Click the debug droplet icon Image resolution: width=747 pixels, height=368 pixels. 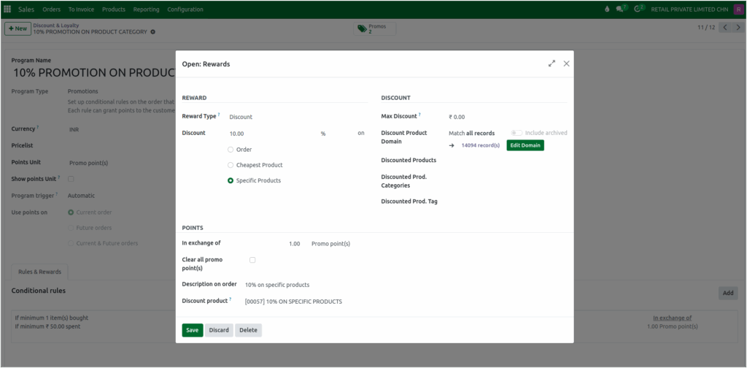pyautogui.click(x=607, y=9)
